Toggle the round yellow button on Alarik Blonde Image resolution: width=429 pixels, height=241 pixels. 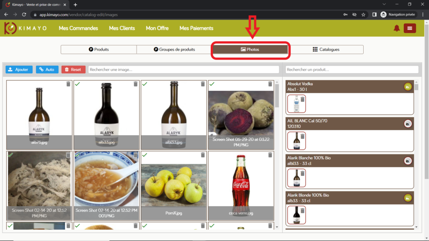(408, 198)
